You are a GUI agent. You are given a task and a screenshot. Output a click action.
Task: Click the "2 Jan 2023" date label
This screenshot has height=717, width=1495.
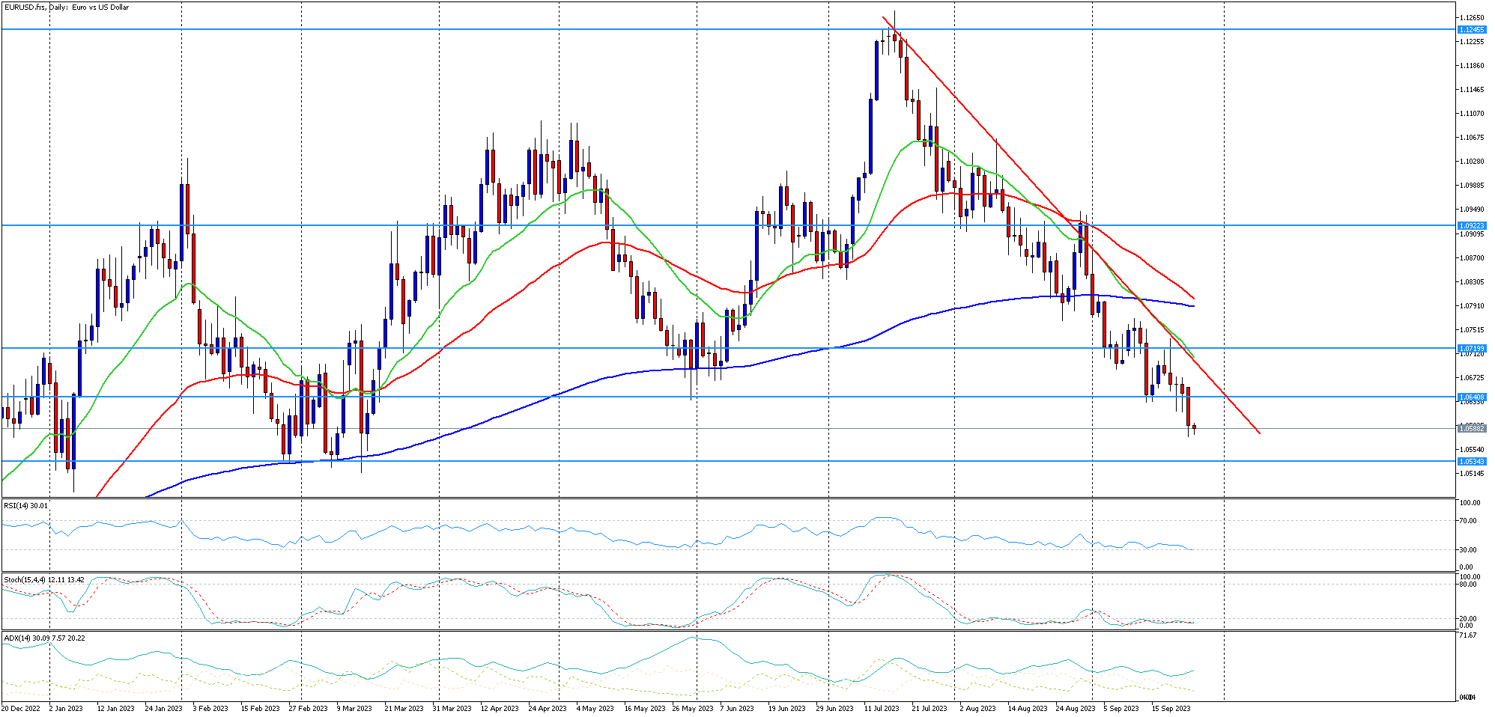(66, 709)
